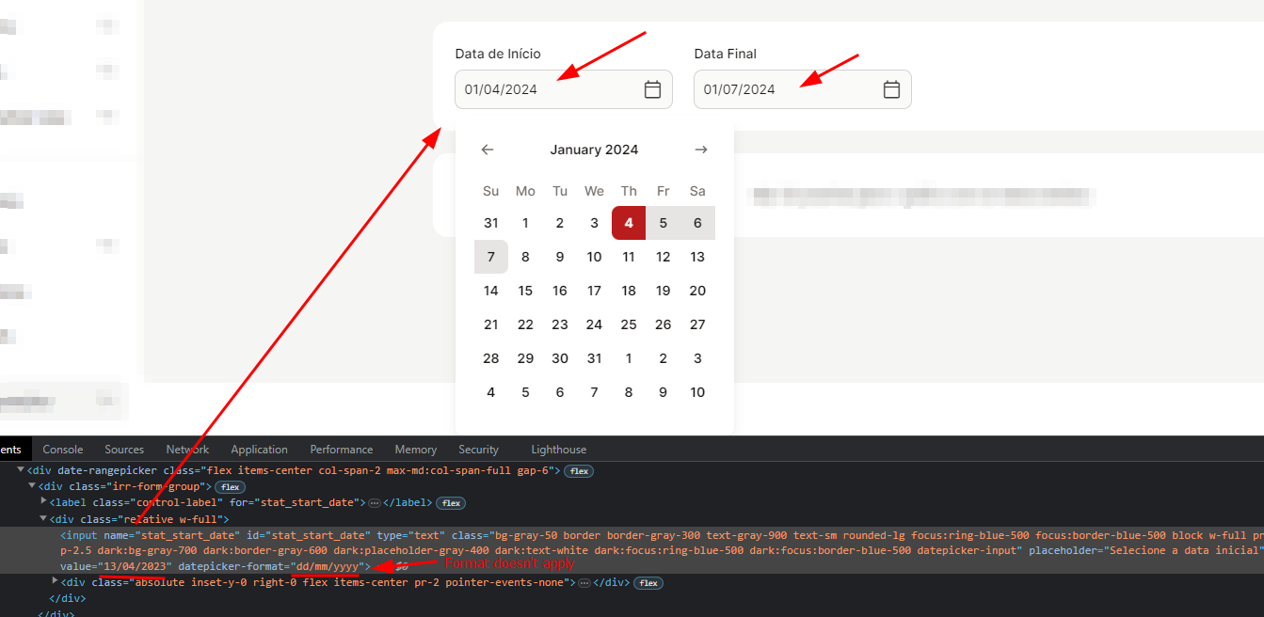Toggle the flex overlay badge on irr-form-group div

pos(230,486)
